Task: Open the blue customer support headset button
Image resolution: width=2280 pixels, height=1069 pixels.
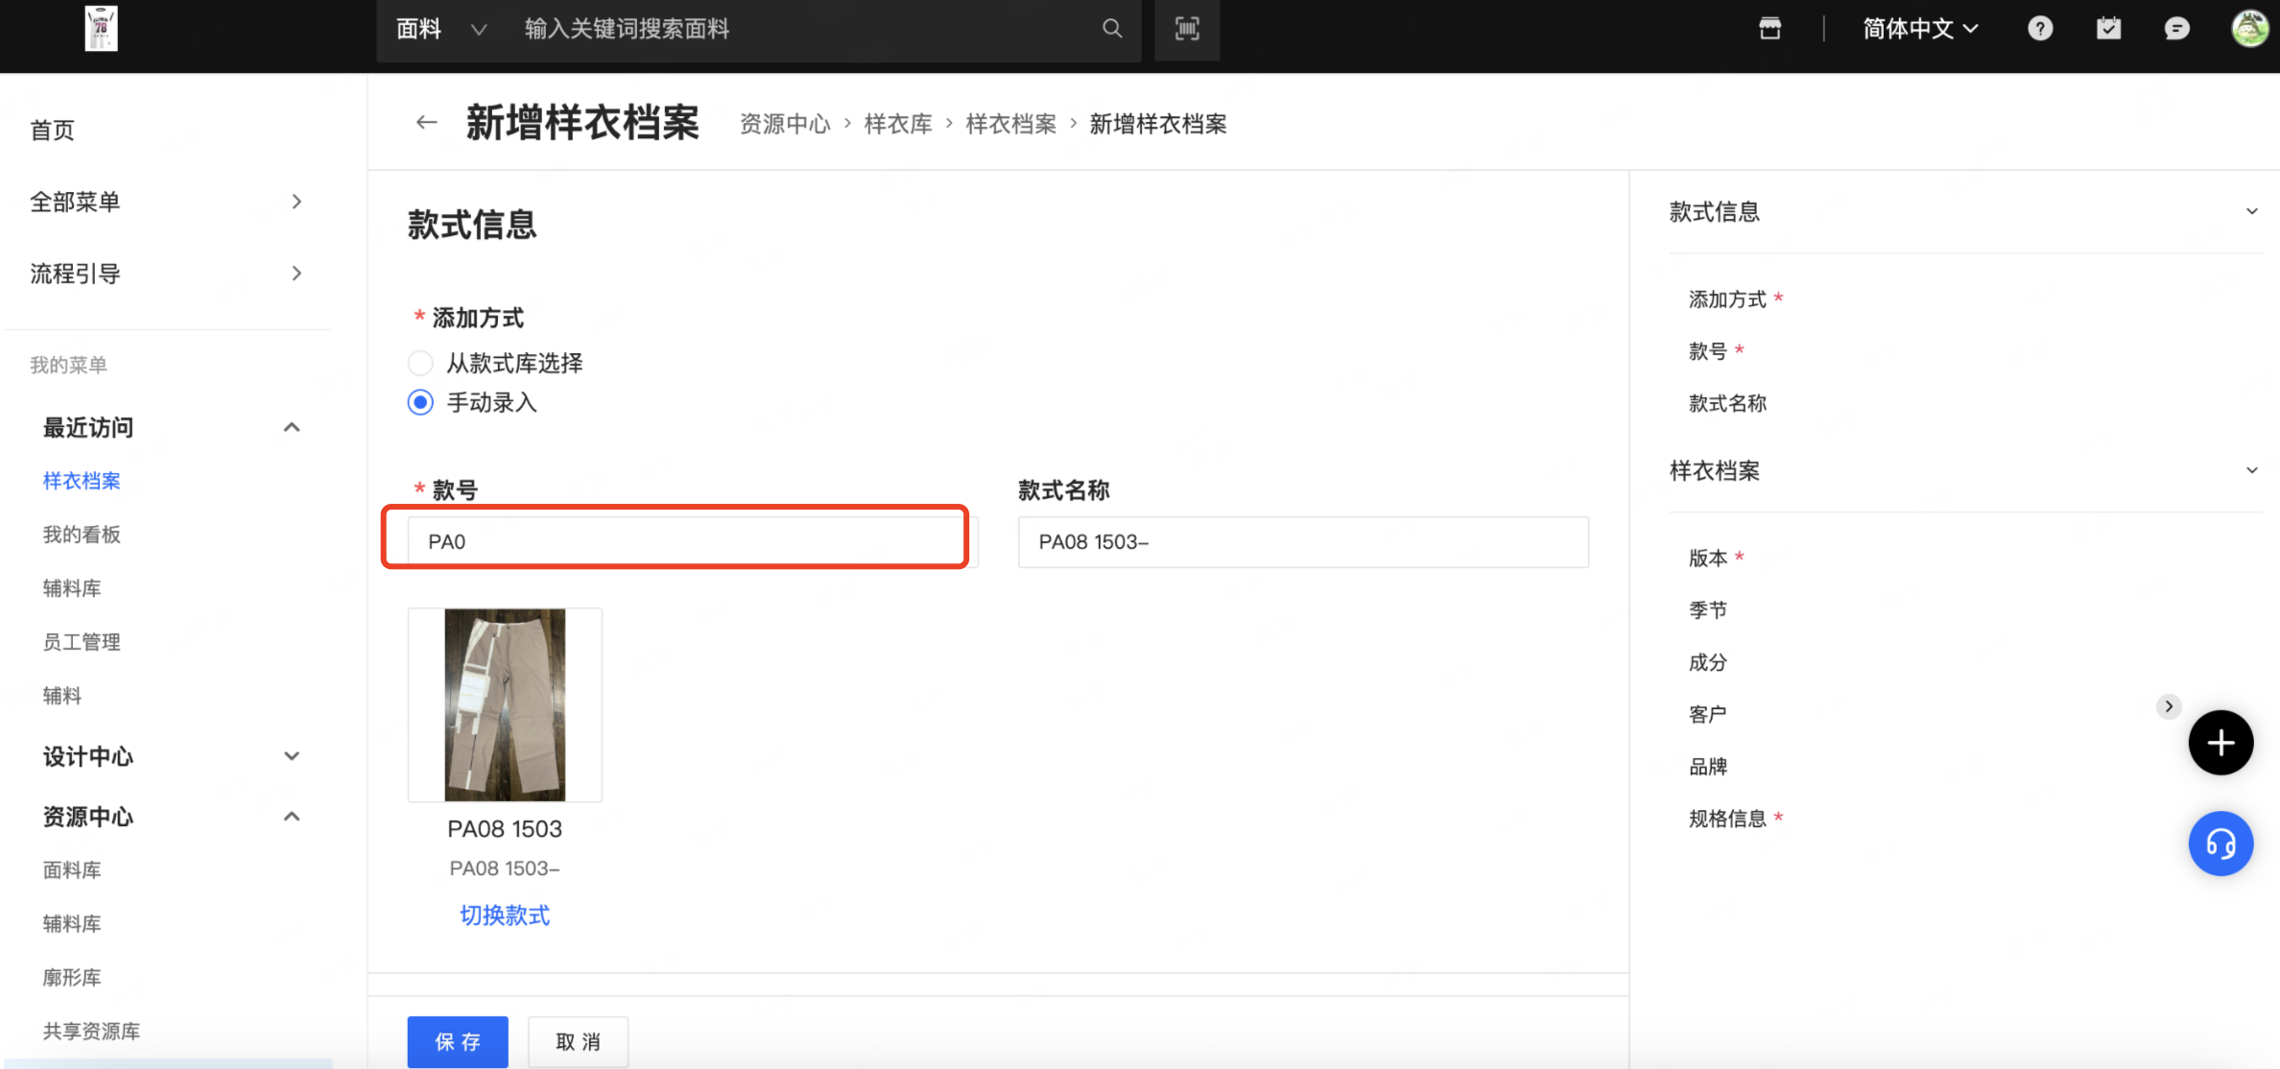Action: click(2220, 843)
